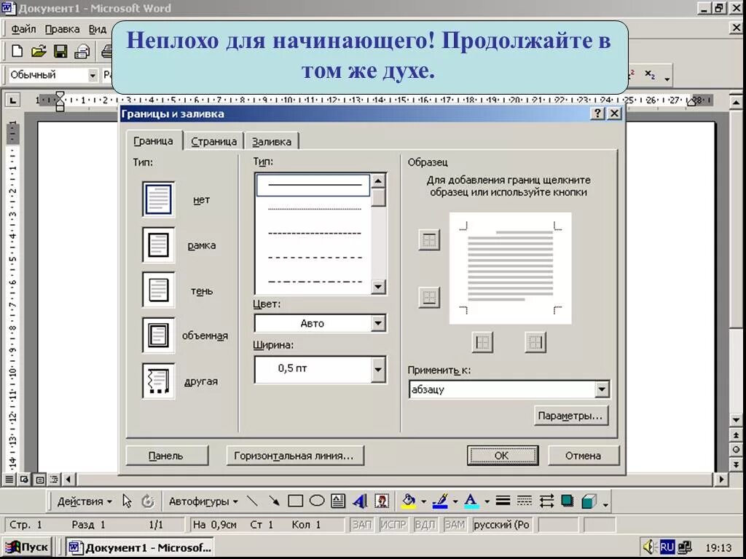The image size is (746, 559).
Task: Open the 'Вид' menu
Action: 98,29
